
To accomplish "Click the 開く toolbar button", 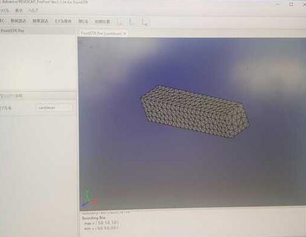I will coord(3,21).
